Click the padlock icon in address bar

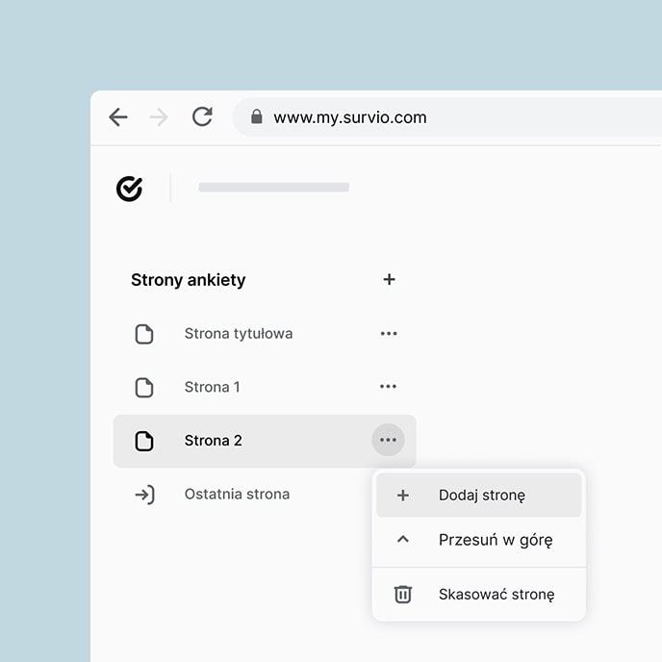tap(256, 117)
